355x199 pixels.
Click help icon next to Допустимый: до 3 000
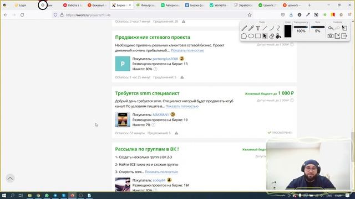click(x=292, y=100)
